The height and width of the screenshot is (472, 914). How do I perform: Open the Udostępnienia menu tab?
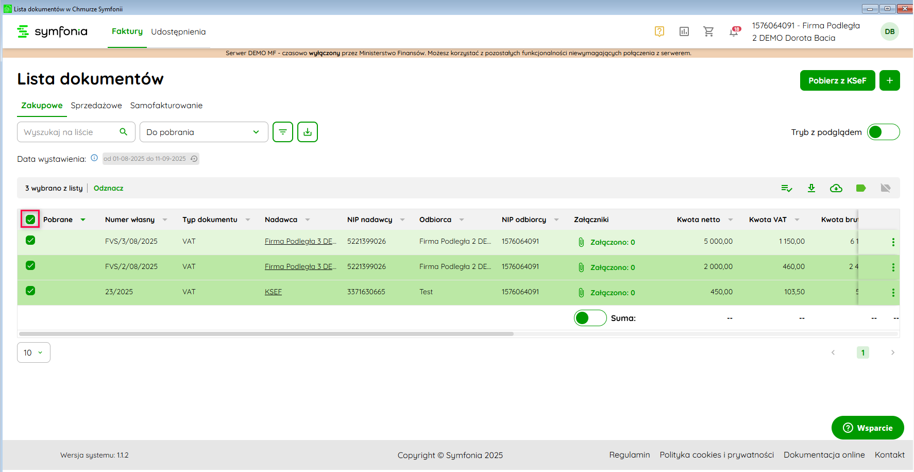[x=178, y=32]
